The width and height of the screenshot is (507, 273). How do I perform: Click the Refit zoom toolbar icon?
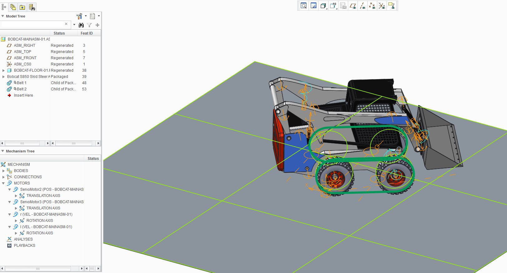[x=304, y=6]
